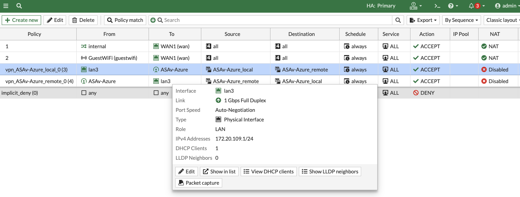Click the lan3 interface icon in tooltip
The image size is (520, 197).
[x=218, y=91]
